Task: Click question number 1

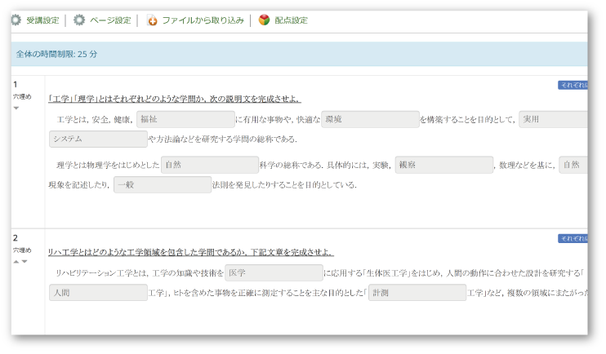Action: pos(15,84)
